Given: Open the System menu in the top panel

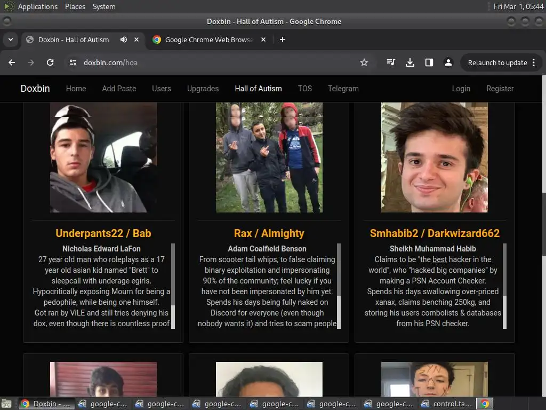Looking at the screenshot, I should [x=104, y=6].
